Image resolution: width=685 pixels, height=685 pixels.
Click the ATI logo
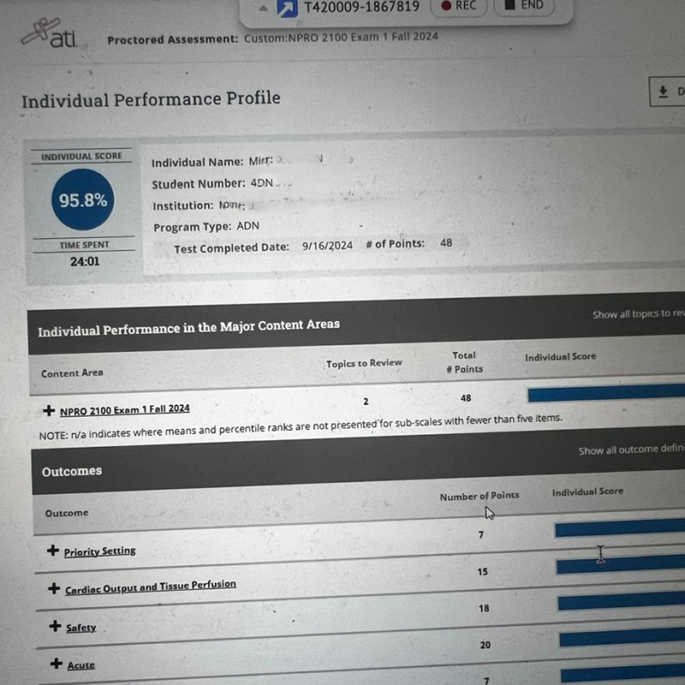click(50, 35)
